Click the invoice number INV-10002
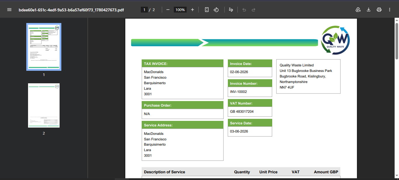Image resolution: width=399 pixels, height=180 pixels. pos(238,92)
